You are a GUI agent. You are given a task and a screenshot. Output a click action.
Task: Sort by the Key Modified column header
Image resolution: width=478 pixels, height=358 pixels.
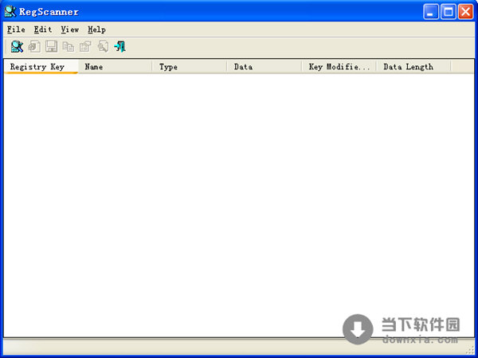[x=339, y=67]
